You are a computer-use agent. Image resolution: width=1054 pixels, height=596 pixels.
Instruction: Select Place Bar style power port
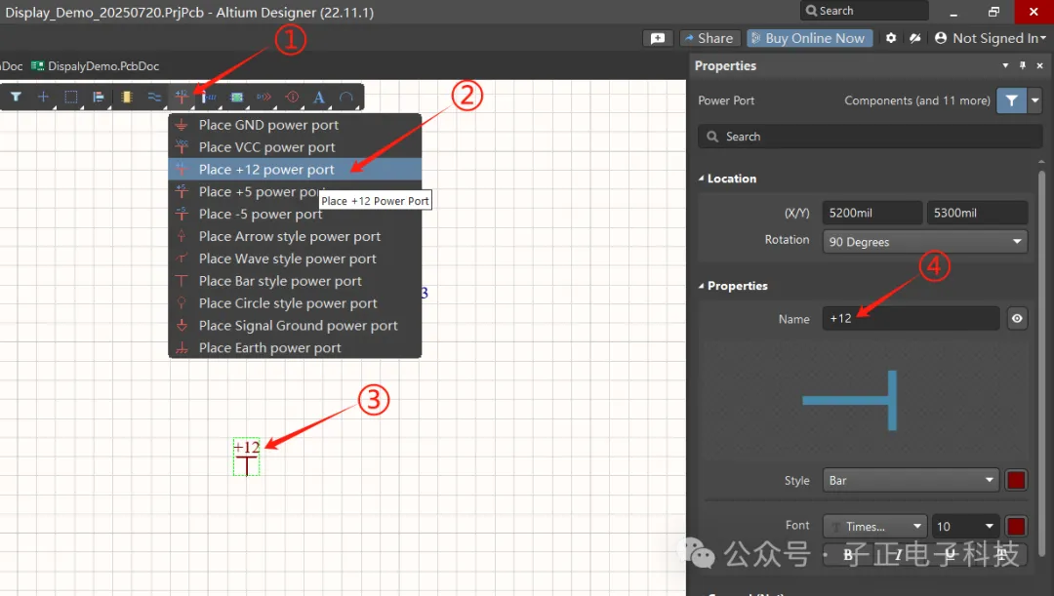pos(295,281)
